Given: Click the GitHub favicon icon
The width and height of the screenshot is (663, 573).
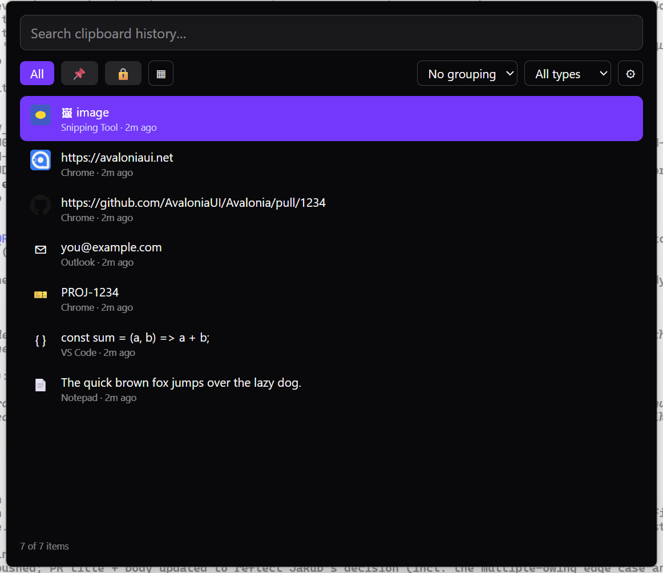Looking at the screenshot, I should tap(41, 205).
